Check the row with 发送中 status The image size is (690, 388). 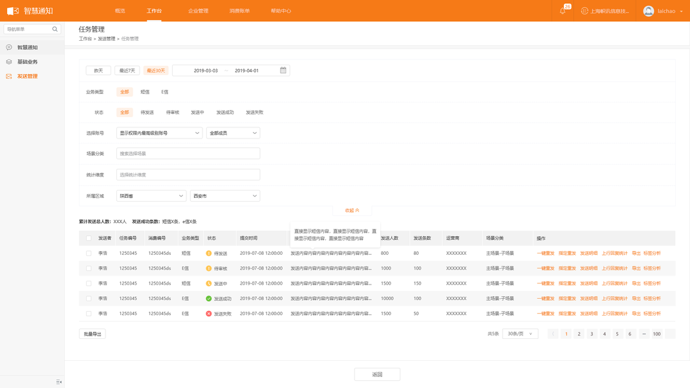coord(89,283)
